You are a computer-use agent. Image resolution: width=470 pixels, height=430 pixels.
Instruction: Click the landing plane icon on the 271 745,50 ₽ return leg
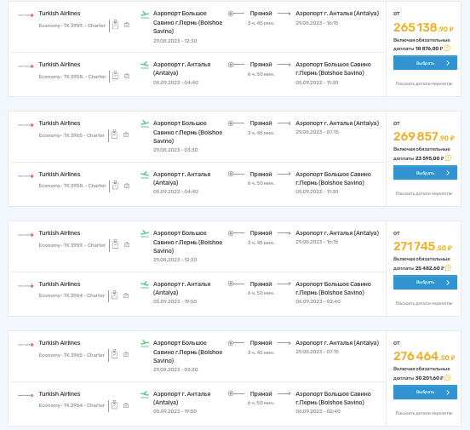[145, 284]
